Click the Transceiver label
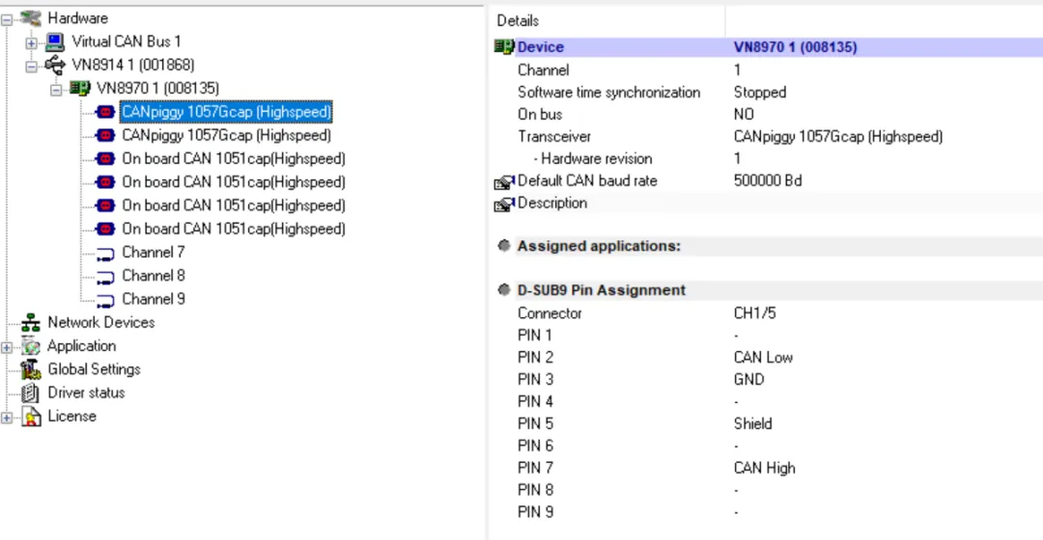 click(x=554, y=136)
